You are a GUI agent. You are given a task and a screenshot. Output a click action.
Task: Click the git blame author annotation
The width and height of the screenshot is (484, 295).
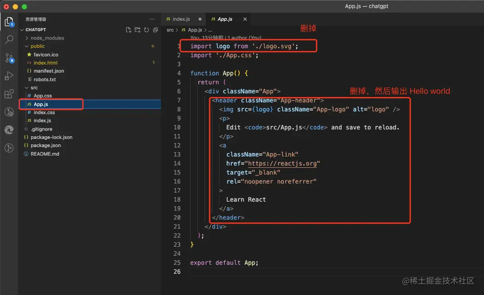(226, 38)
